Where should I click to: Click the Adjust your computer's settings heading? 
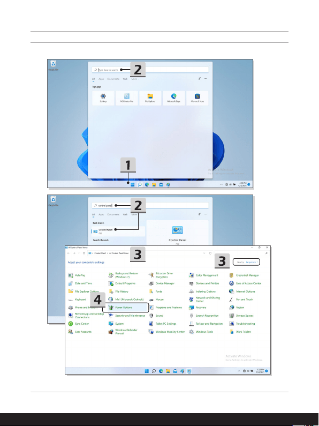pos(86,263)
